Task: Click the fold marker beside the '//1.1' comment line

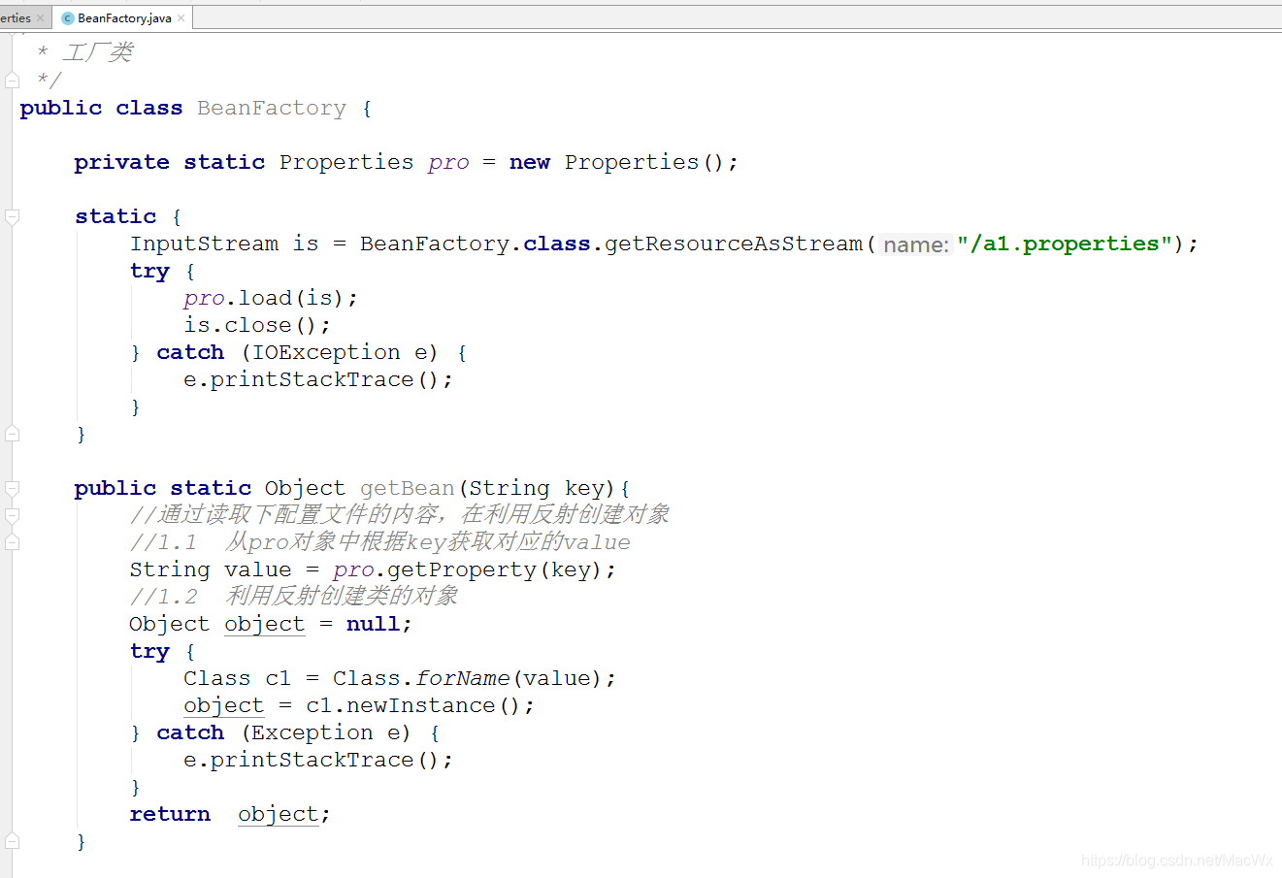Action: point(13,542)
